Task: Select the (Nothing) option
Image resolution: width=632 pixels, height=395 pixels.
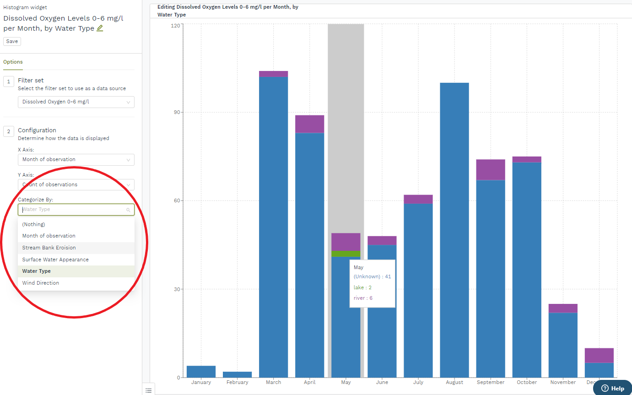Action: (x=34, y=224)
